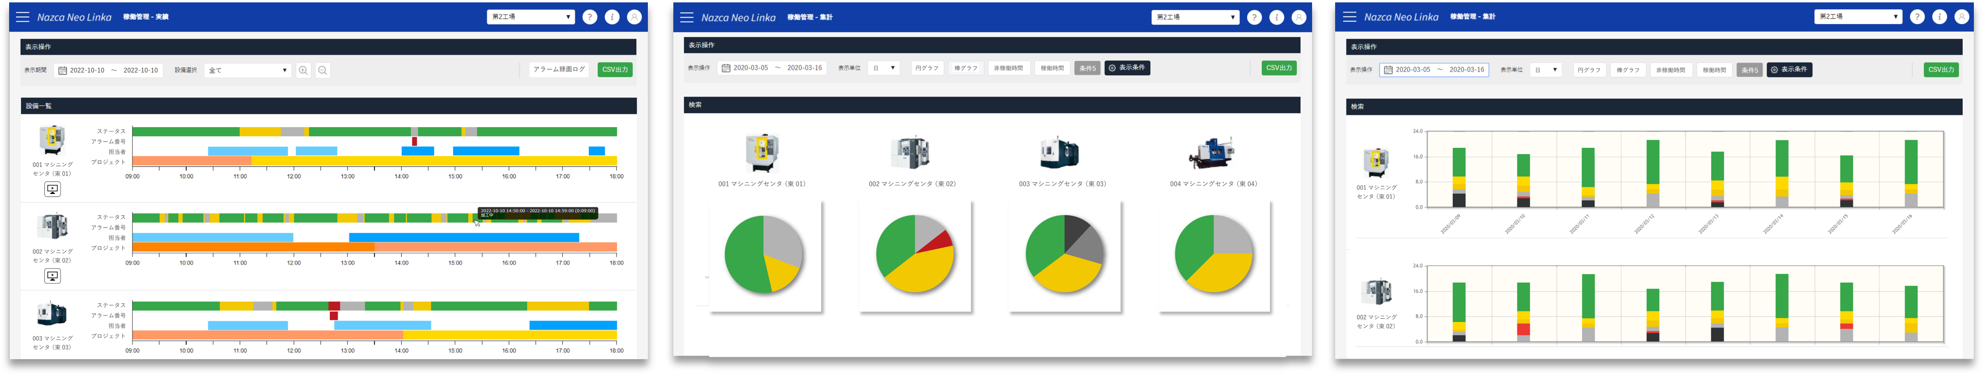Toggle 棒グラフ view in bar graph window
Image resolution: width=1983 pixels, height=375 pixels.
point(1627,70)
